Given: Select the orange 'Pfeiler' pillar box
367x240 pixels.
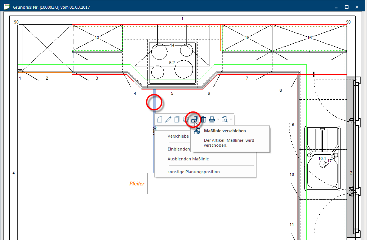Looking at the screenshot, I should pyautogui.click(x=137, y=184).
